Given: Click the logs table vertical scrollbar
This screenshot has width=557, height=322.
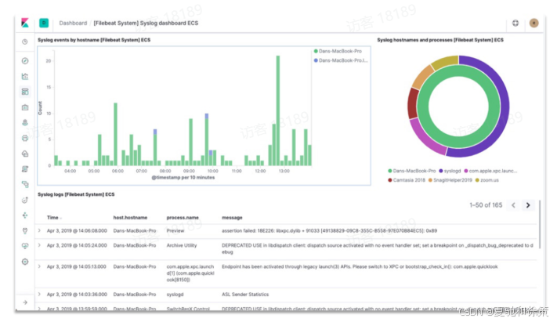Looking at the screenshot, I should pyautogui.click(x=540, y=225).
